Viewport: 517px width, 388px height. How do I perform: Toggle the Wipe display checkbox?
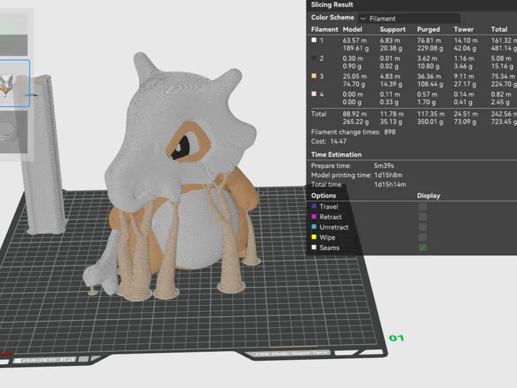point(423,237)
